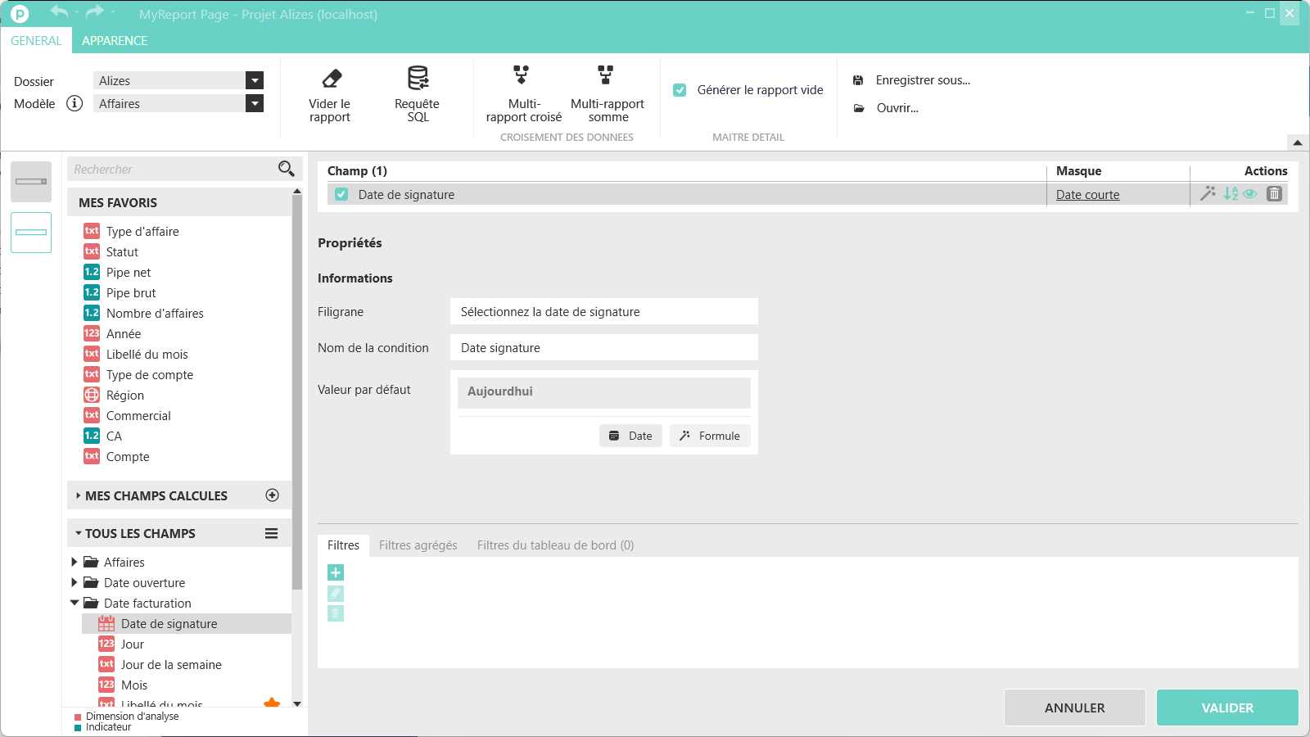Switch to the APPARENCE tab
Viewport: 1310px width, 737px height.
click(x=115, y=41)
